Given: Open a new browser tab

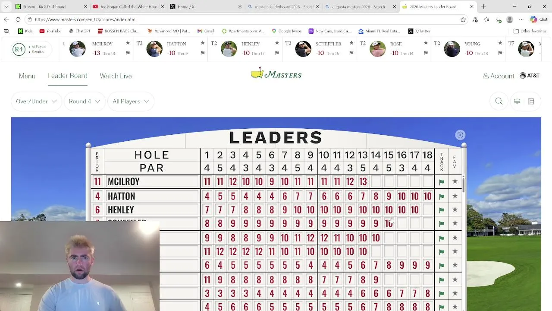Looking at the screenshot, I should coord(483,6).
